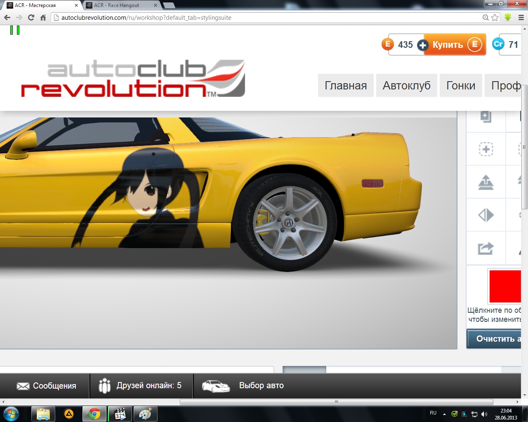Open the Windows Start button
The image size is (528, 422).
[x=11, y=414]
